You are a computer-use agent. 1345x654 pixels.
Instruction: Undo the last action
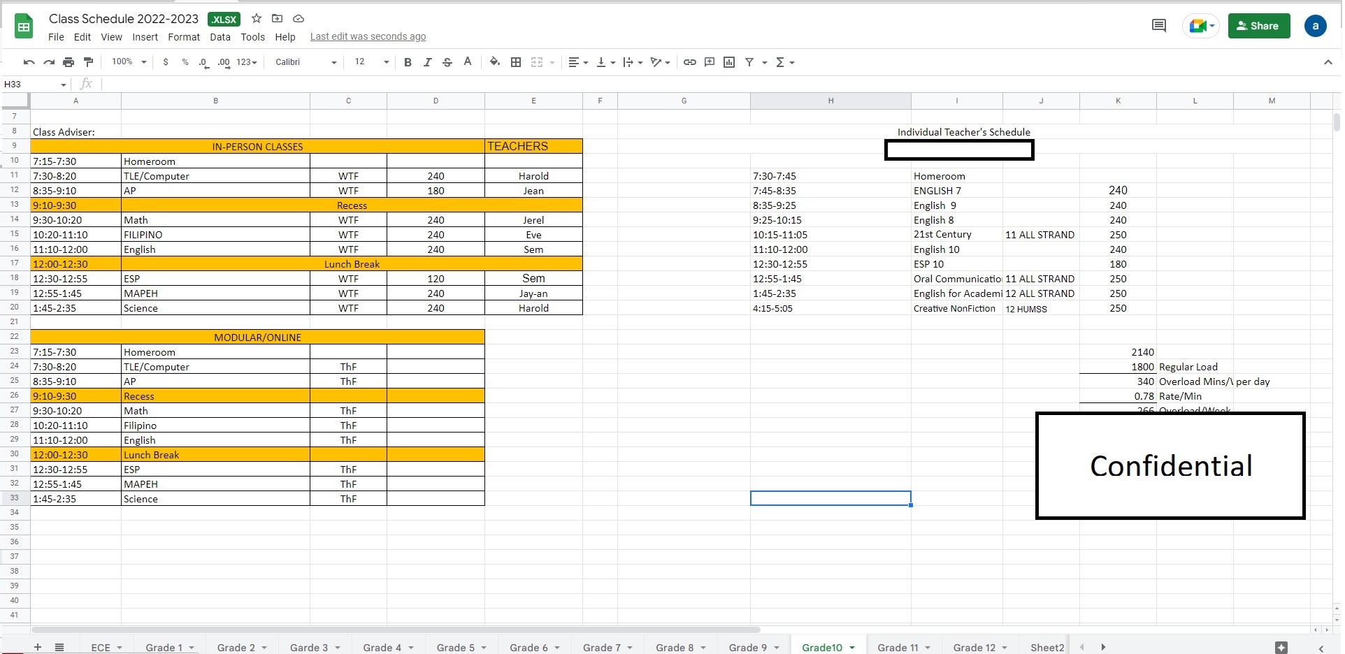pos(29,62)
